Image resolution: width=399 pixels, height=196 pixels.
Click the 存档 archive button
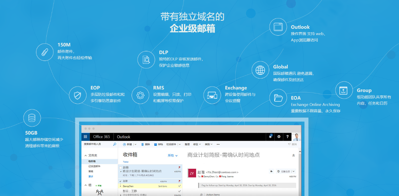tap(158, 144)
